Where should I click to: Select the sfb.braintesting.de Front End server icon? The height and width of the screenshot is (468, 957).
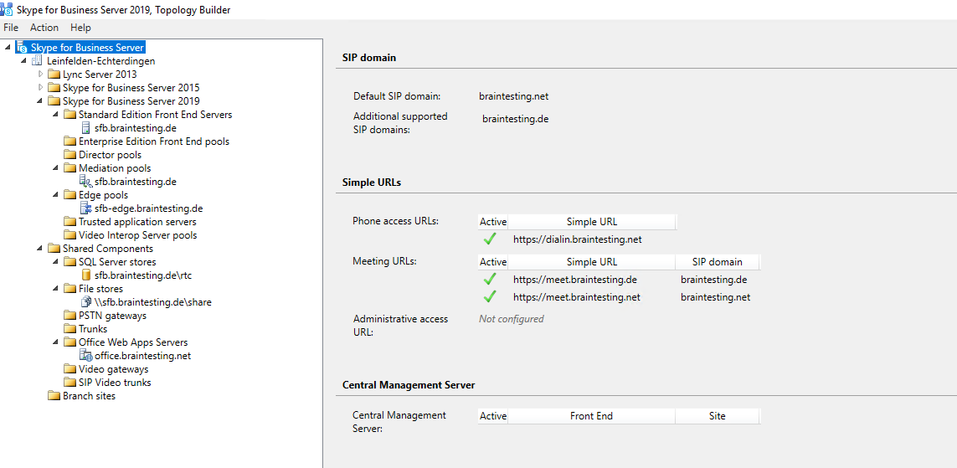coord(85,128)
